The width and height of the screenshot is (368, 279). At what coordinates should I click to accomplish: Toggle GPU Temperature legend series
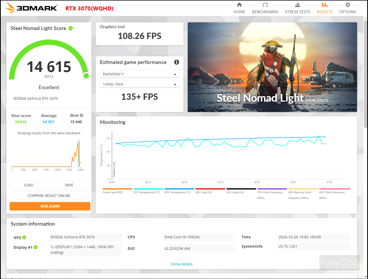tap(179, 191)
